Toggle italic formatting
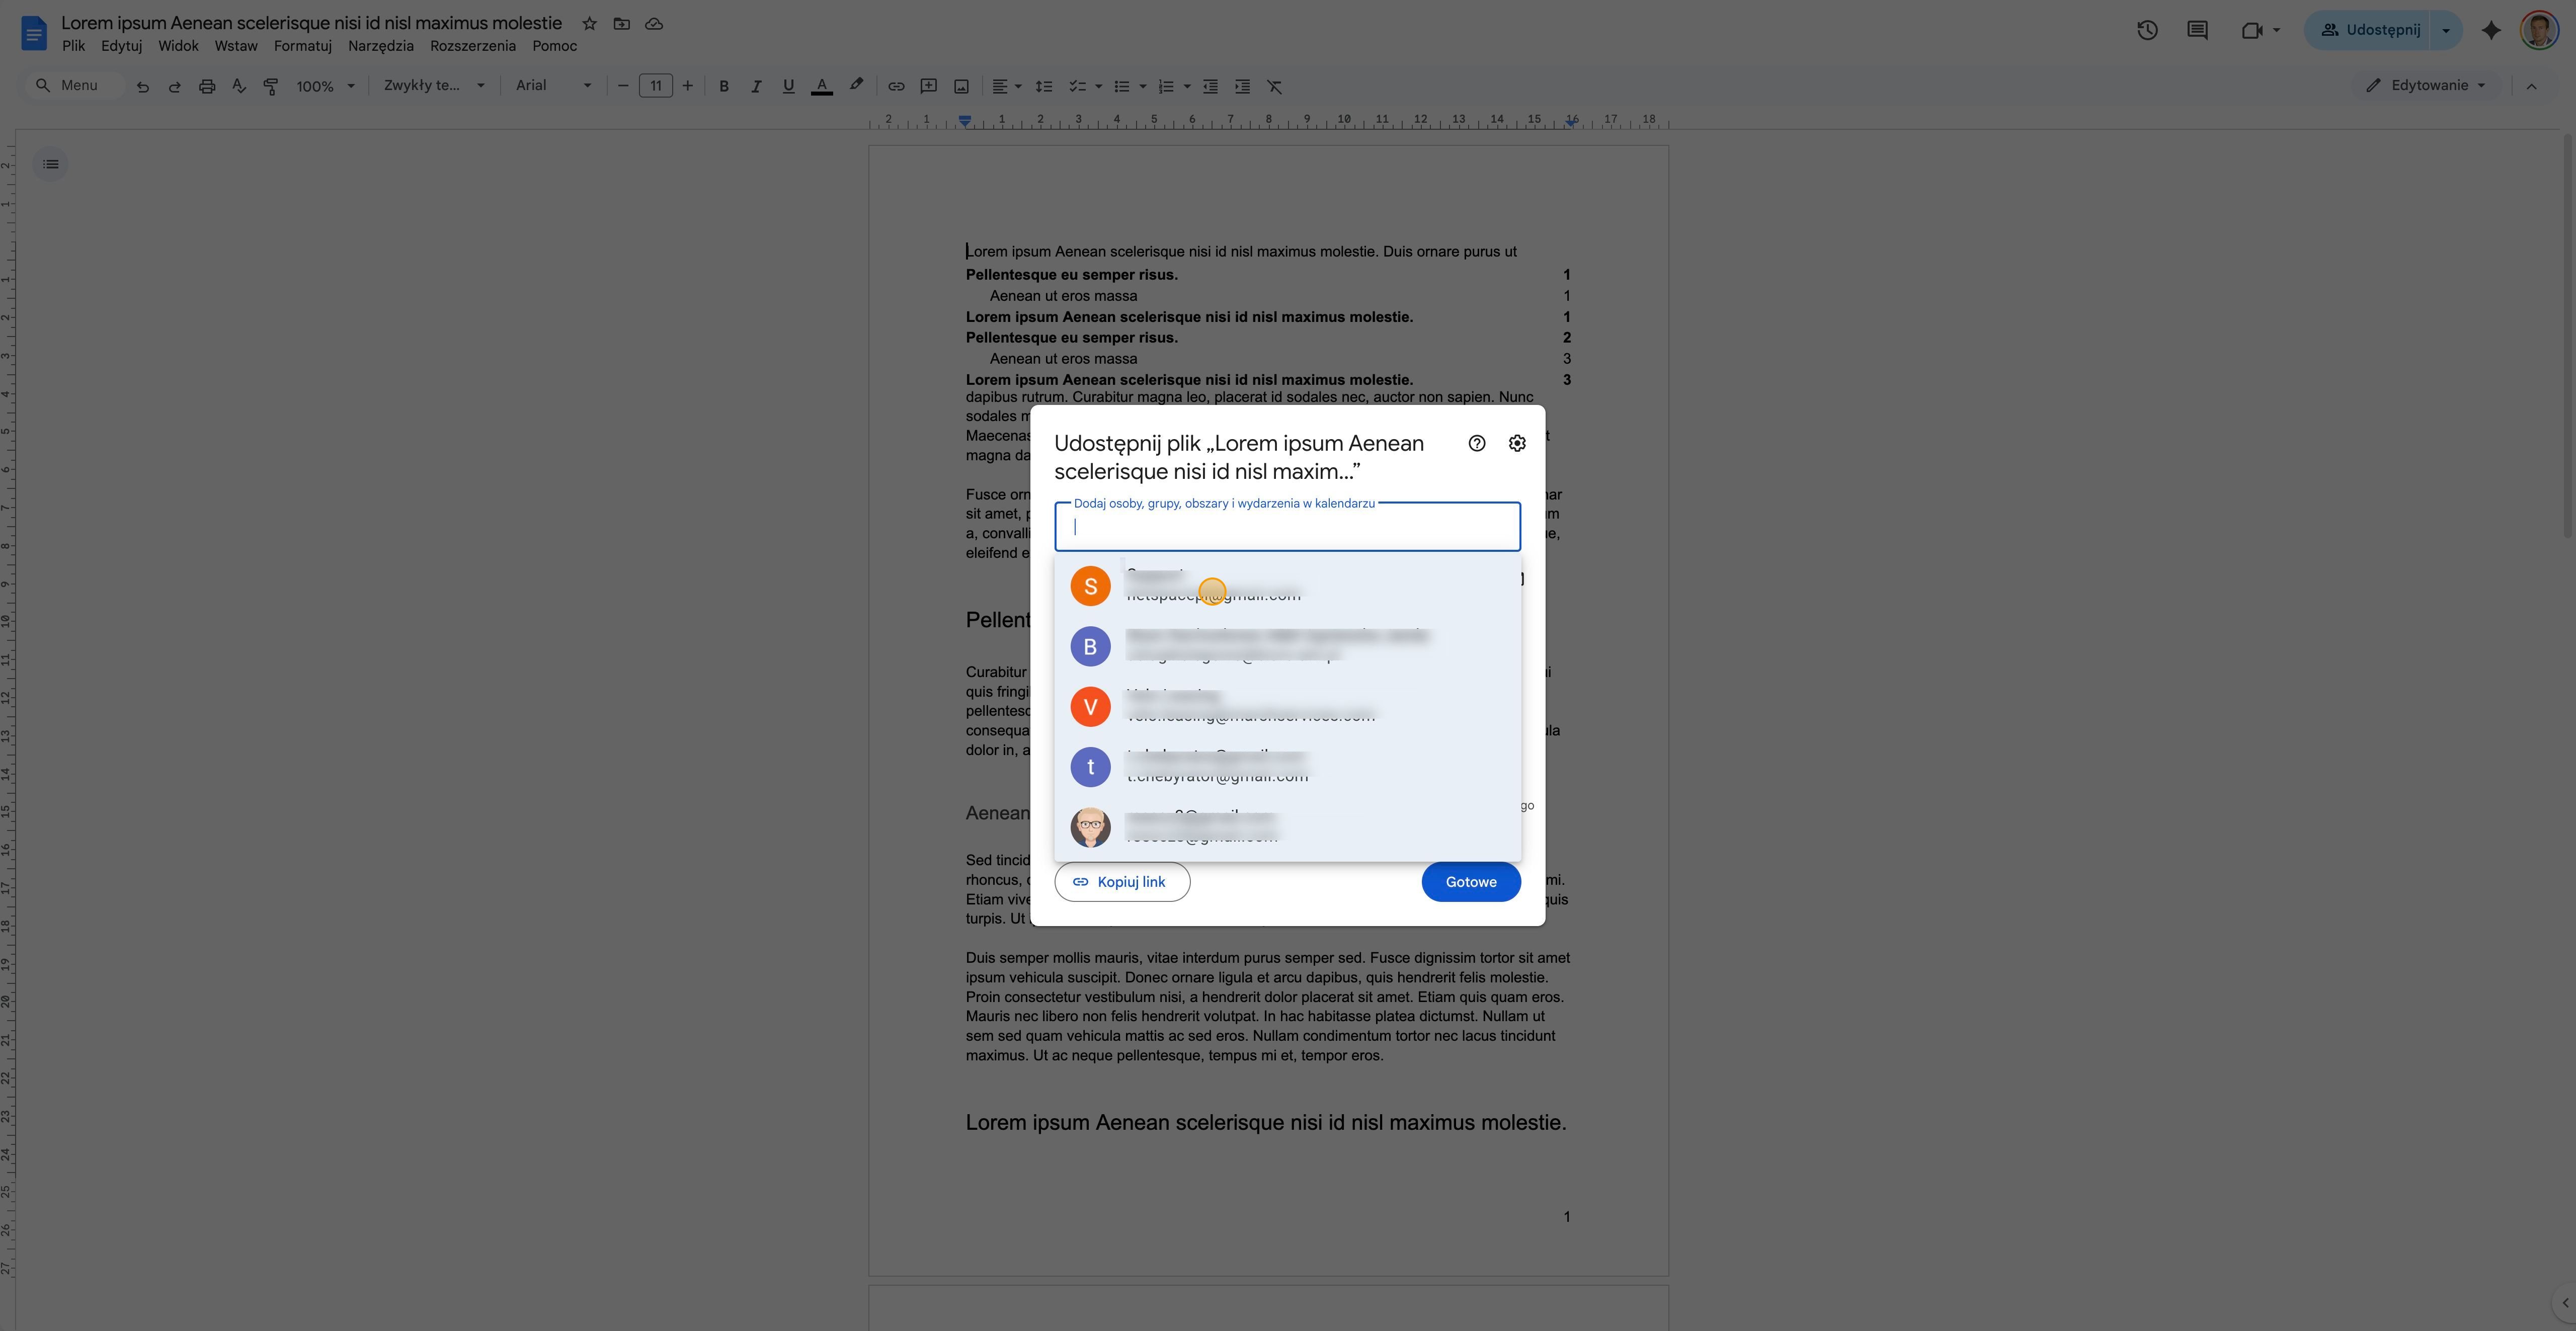 coord(756,86)
